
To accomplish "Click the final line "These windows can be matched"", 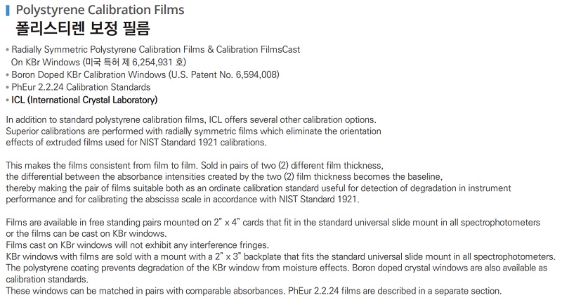I will (x=254, y=291).
